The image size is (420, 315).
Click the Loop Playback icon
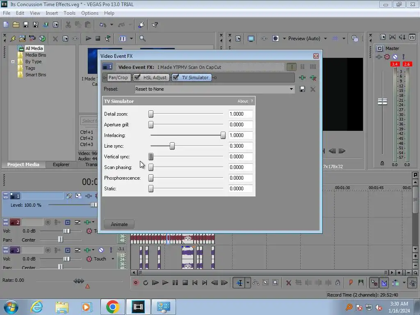tap(146, 283)
